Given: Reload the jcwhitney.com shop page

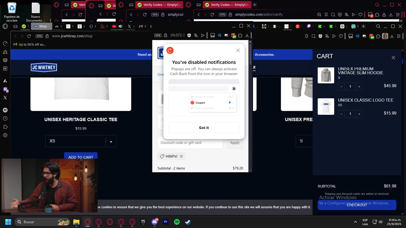Looking at the screenshot, I should click(29, 36).
